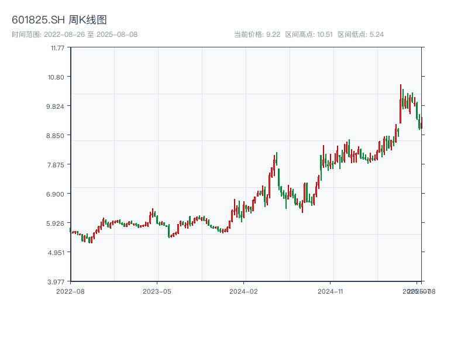
Task: Select the 2023-05 x-axis date label
Action: [157, 291]
